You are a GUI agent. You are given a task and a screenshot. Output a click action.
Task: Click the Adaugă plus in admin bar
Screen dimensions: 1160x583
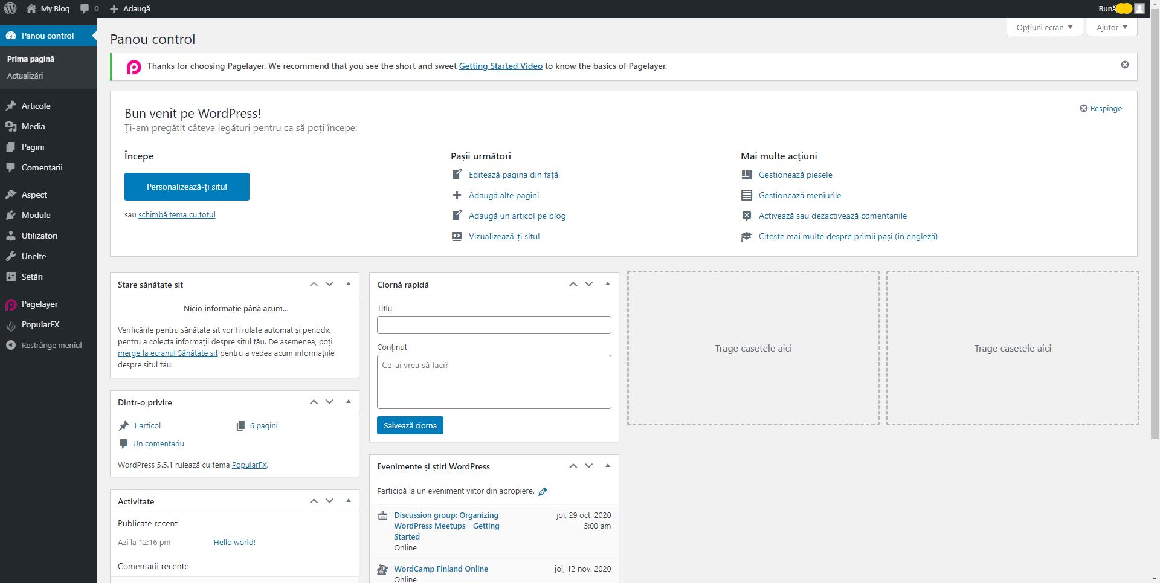114,8
